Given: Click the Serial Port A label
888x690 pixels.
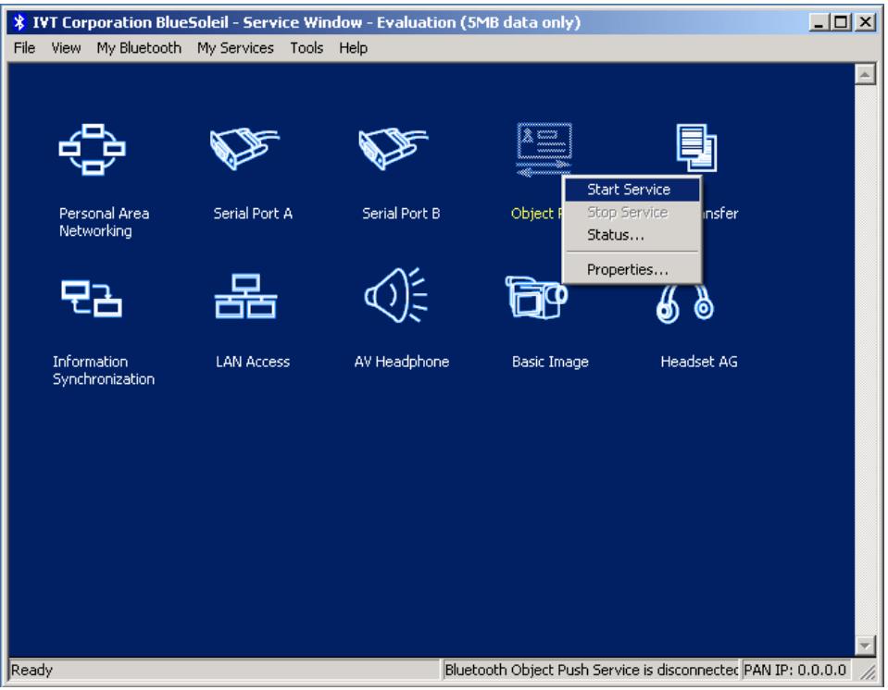Looking at the screenshot, I should click(x=253, y=214).
